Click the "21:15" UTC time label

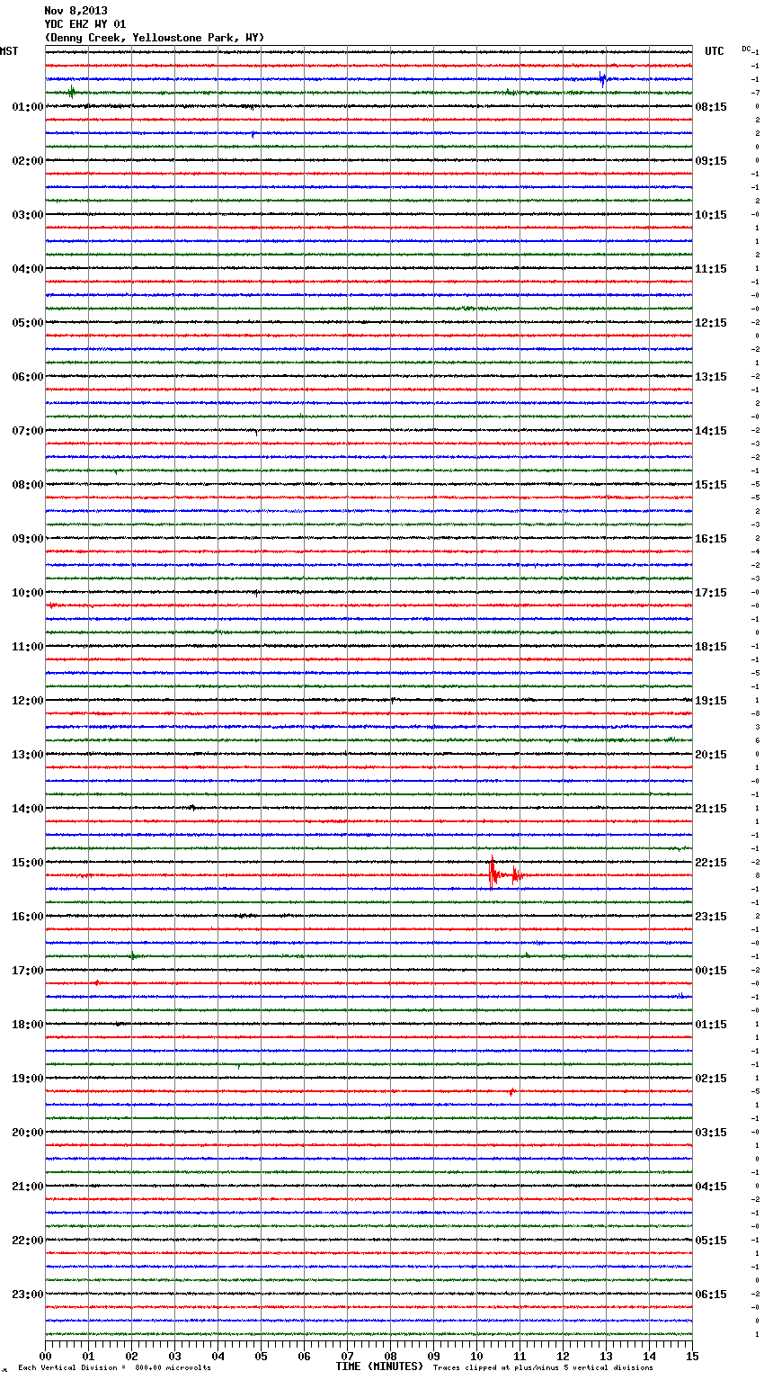tap(711, 809)
